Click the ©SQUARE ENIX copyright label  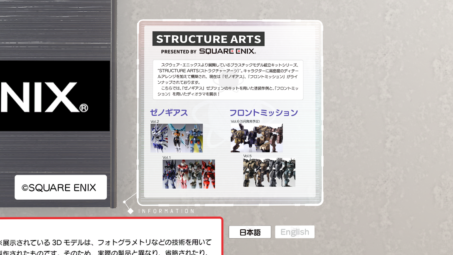click(61, 187)
